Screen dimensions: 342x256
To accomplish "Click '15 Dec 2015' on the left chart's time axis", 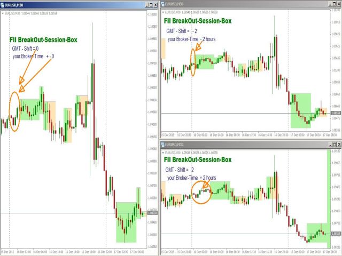I will tap(7, 252).
